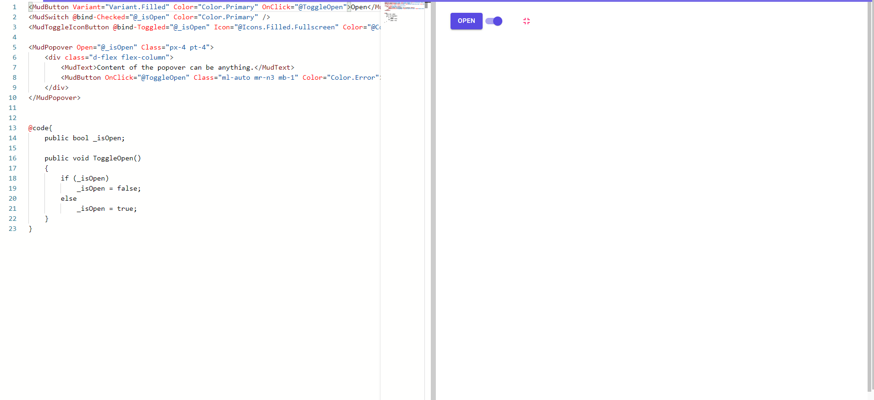Click the '_isOpen = true;' statement
This screenshot has width=874, height=400.
click(107, 208)
